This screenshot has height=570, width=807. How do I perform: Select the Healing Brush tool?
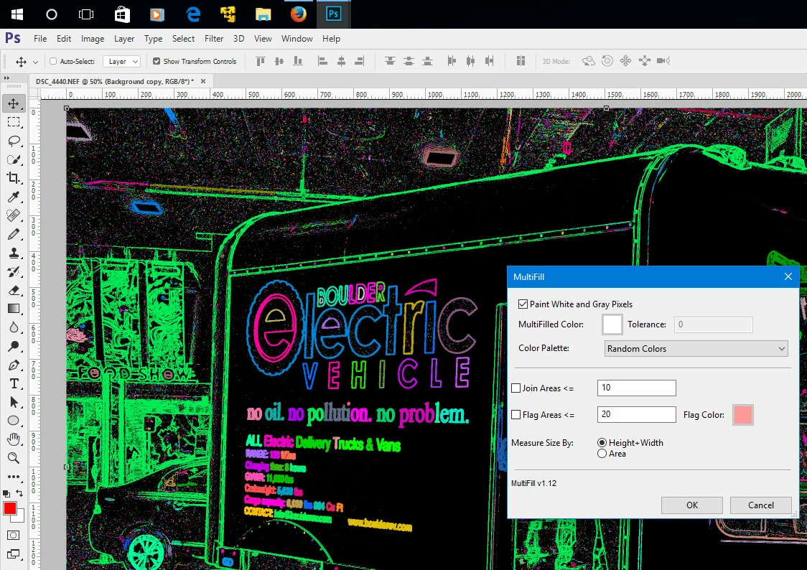click(14, 215)
